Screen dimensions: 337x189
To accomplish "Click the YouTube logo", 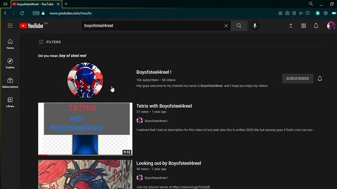I will pyautogui.click(x=32, y=26).
